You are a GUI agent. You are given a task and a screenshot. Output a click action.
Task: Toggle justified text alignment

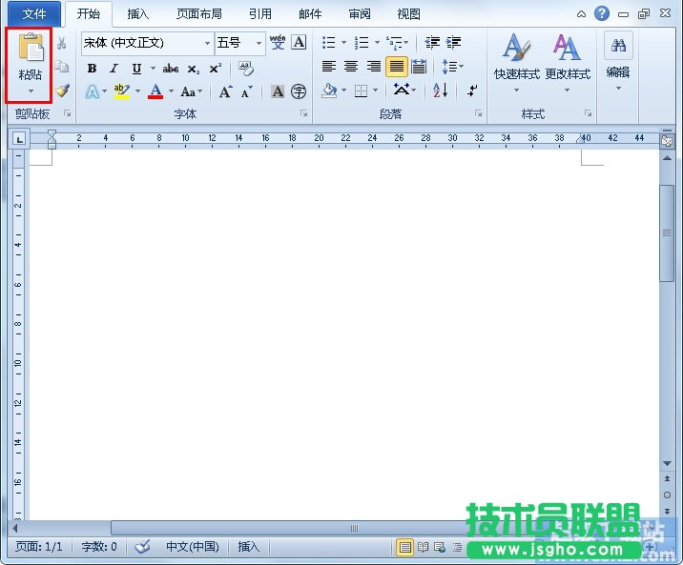tap(396, 67)
